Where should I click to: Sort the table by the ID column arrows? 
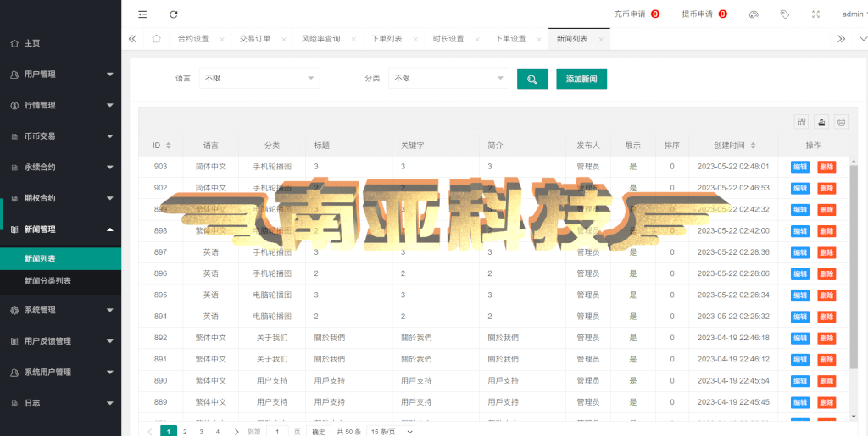coord(169,146)
